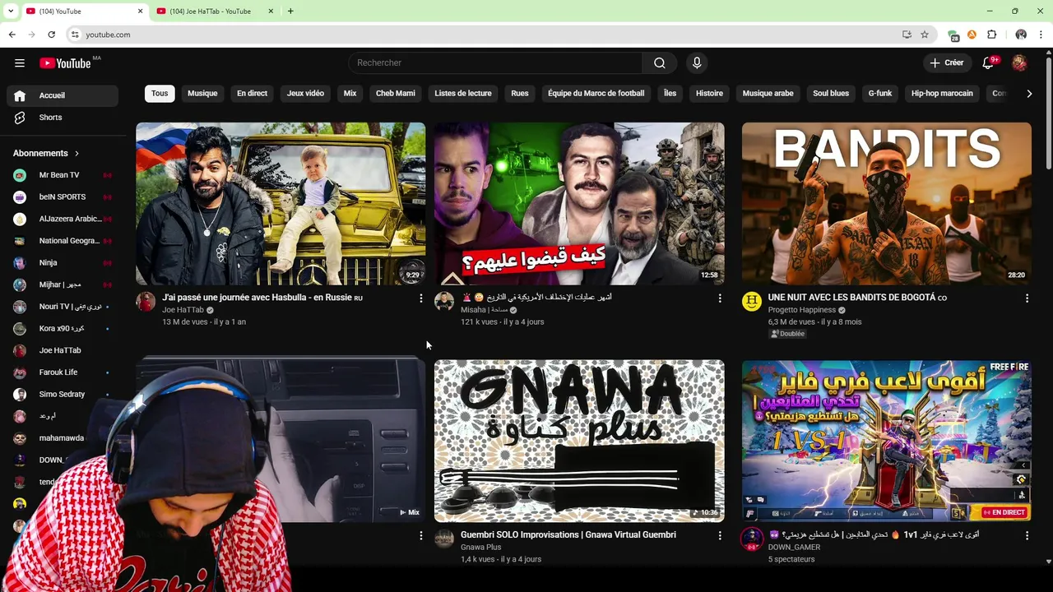The image size is (1053, 592).
Task: Open Ninja subscription channel
Action: pos(63,263)
